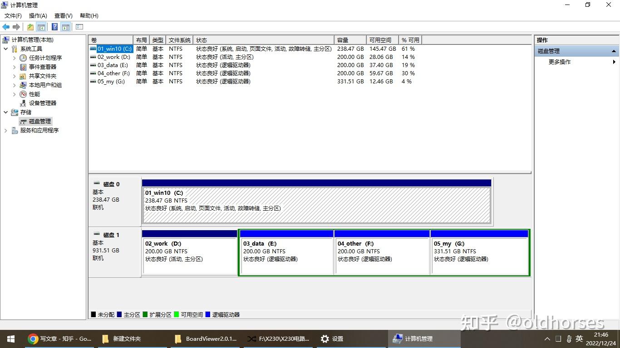Toggle the action pane visibility icon

coord(66,27)
